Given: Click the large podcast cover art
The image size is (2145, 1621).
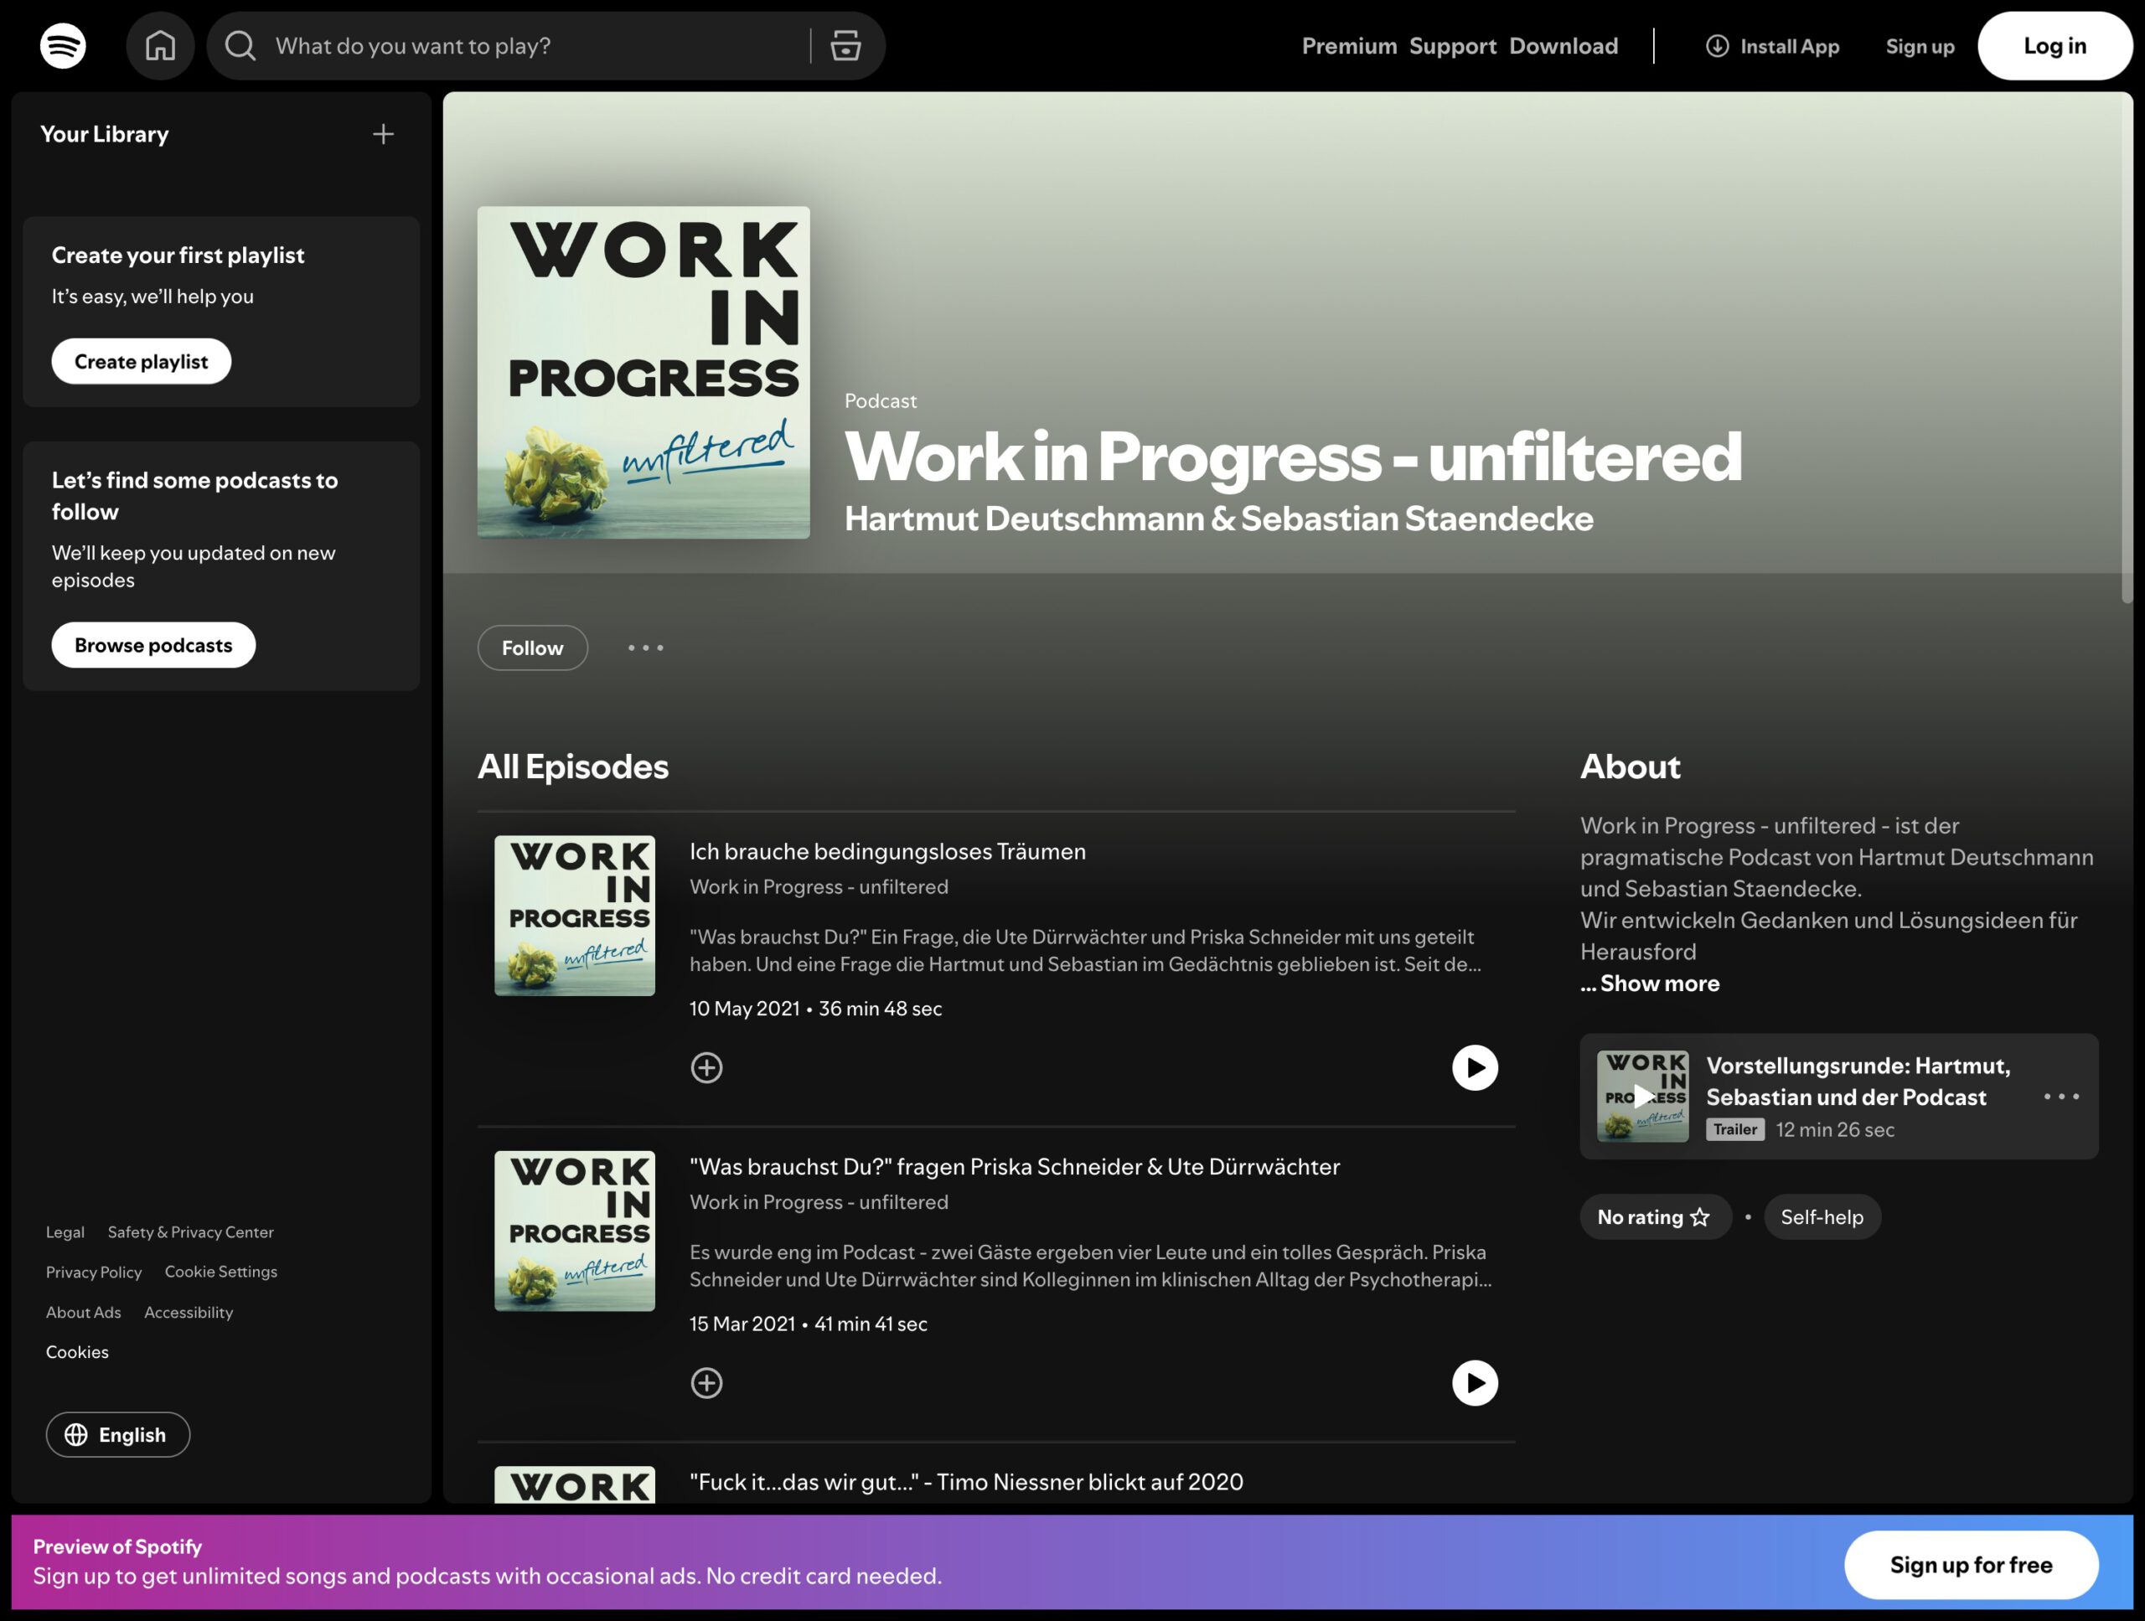Looking at the screenshot, I should (643, 372).
